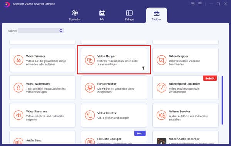Click the search magnifier icon

[x=61, y=31]
